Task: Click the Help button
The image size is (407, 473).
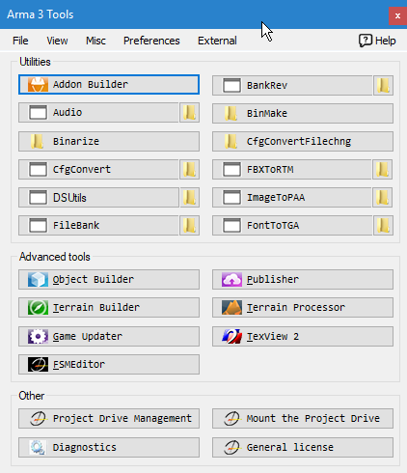Action: (377, 41)
